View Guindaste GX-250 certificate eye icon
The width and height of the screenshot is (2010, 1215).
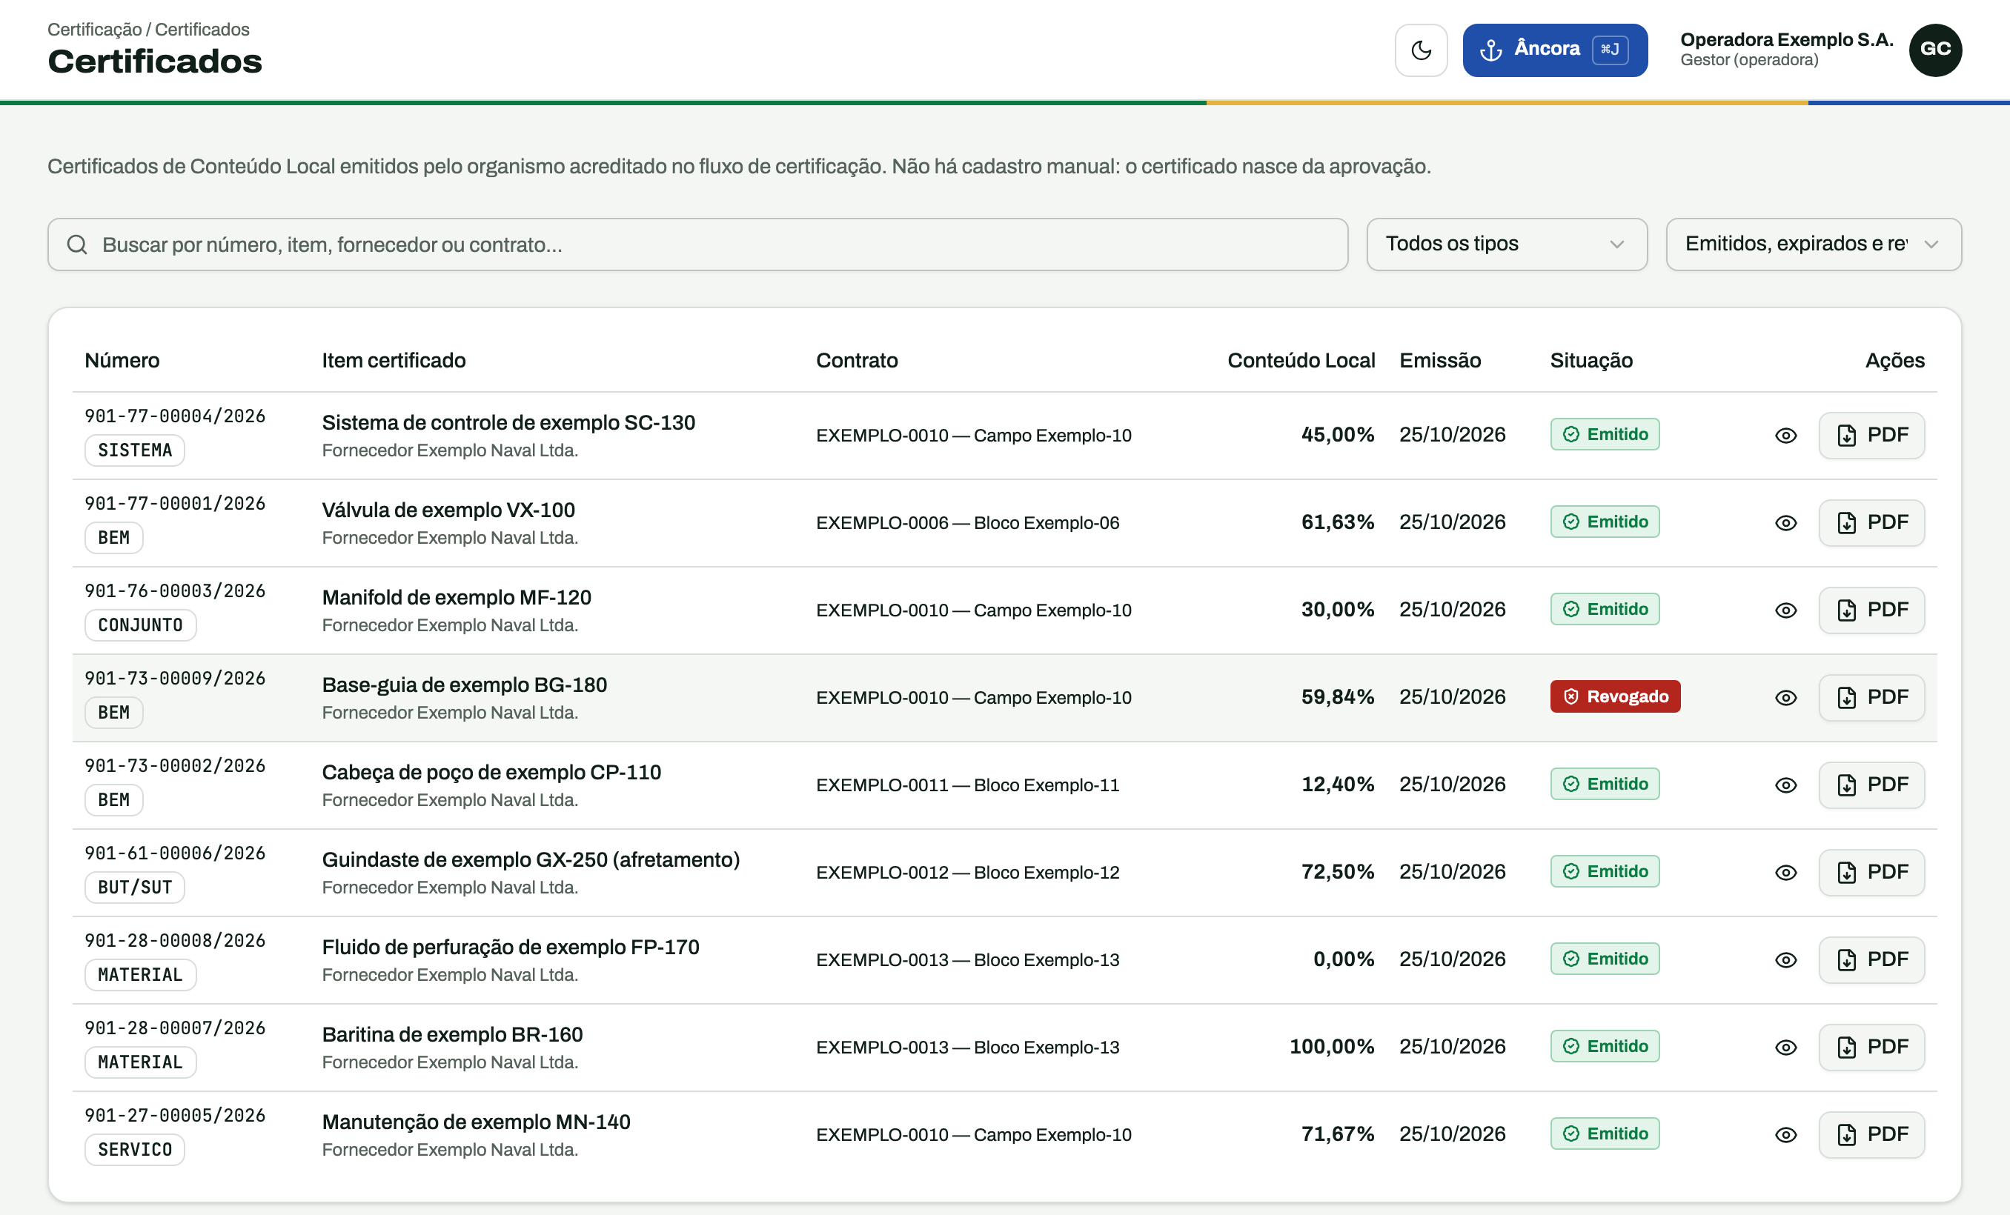1785,872
